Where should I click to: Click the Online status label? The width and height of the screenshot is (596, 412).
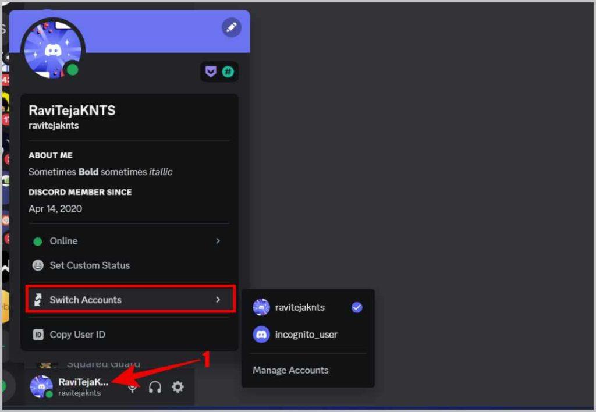[63, 241]
